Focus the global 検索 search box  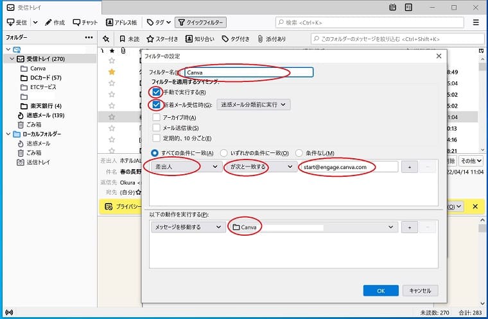(370, 22)
